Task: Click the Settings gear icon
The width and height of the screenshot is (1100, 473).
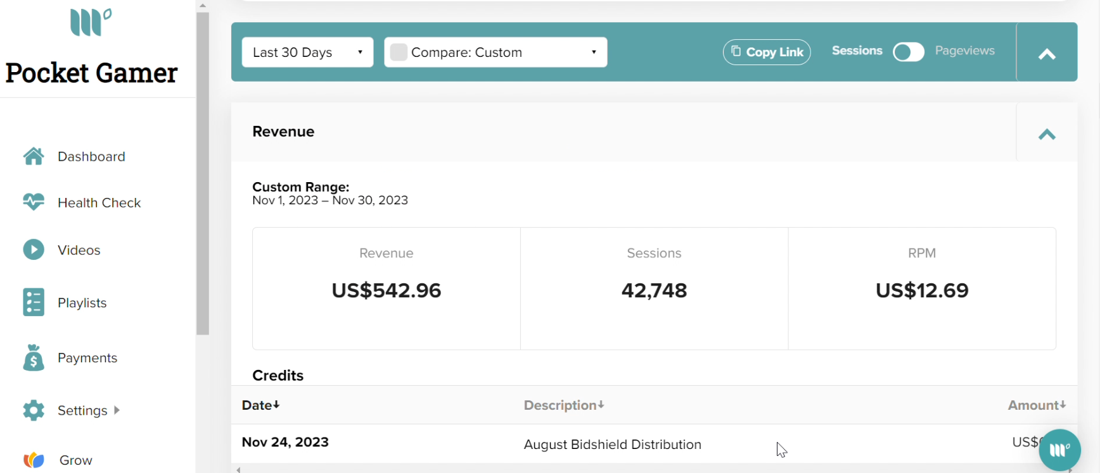Action: 34,410
